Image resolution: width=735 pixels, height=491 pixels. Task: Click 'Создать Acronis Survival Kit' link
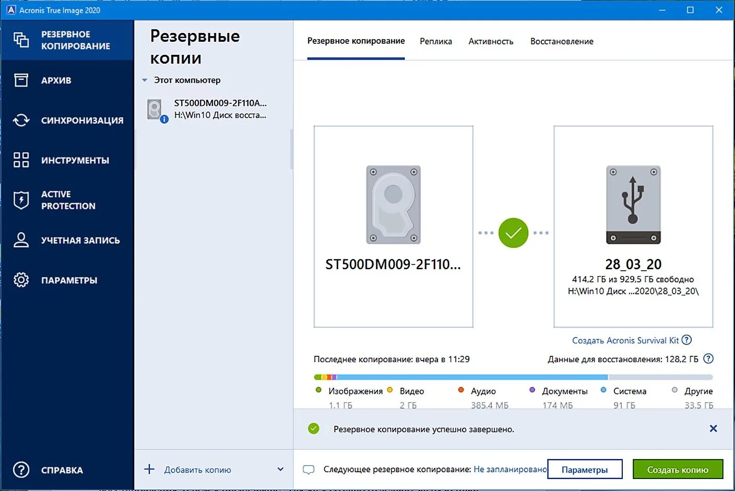coord(625,340)
